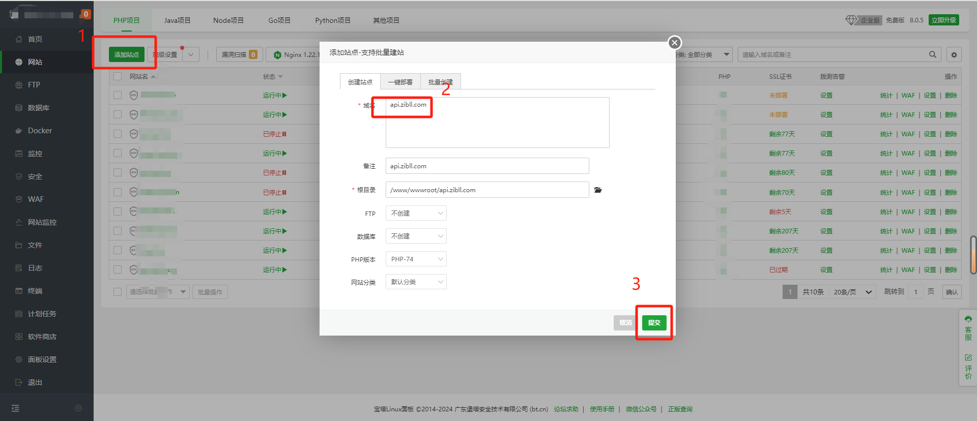The height and width of the screenshot is (421, 977).
Task: Open the FTP 不创建 dropdown
Action: tap(416, 213)
